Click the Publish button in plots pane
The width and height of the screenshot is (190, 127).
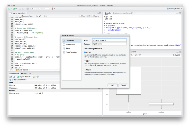click(177, 55)
